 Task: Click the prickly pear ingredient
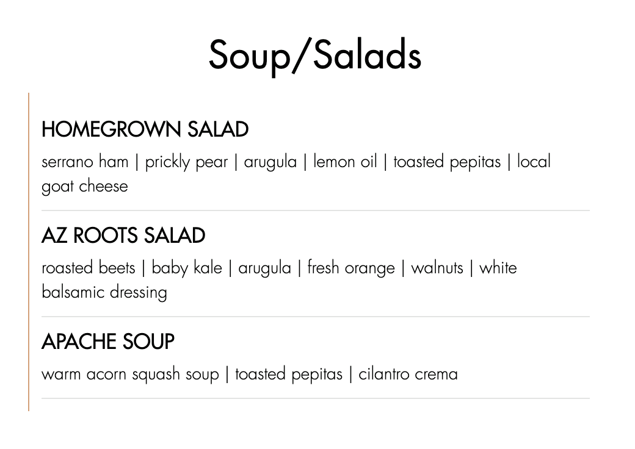[x=186, y=162]
